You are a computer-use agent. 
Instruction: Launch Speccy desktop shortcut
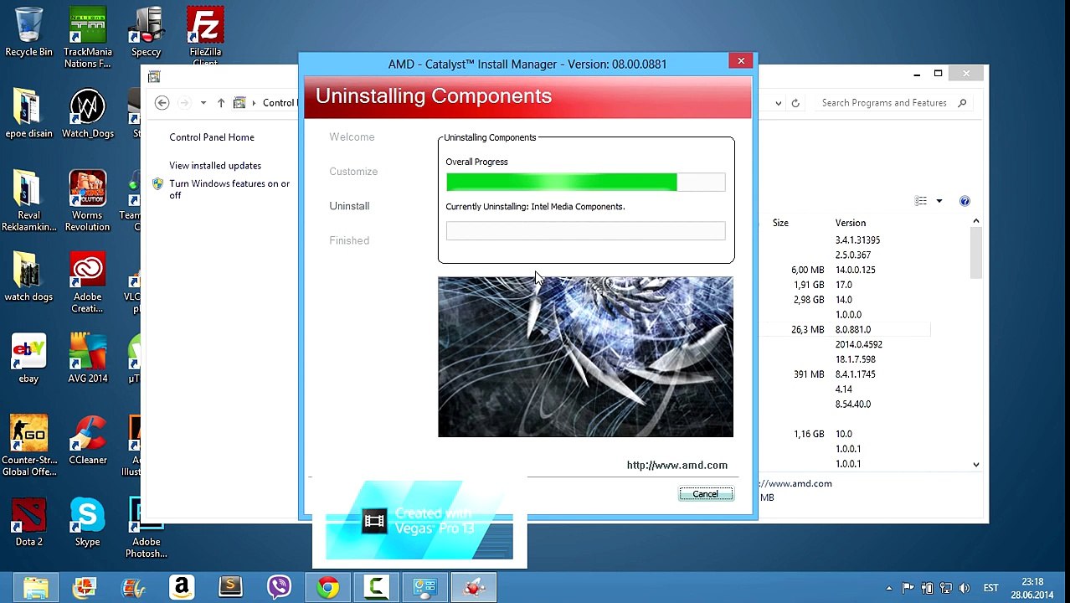coord(146,33)
